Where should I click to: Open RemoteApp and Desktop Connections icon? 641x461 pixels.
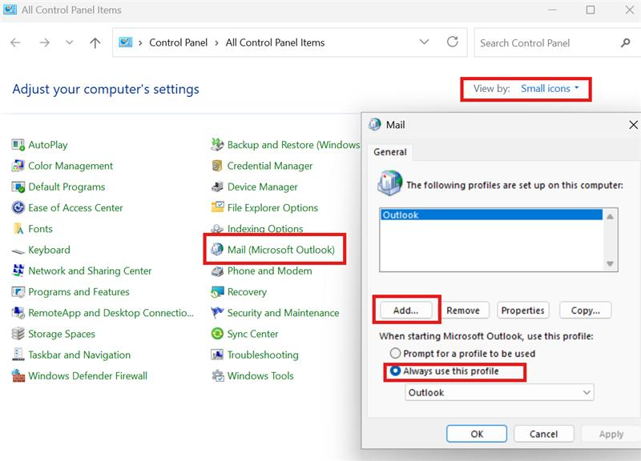coord(18,313)
